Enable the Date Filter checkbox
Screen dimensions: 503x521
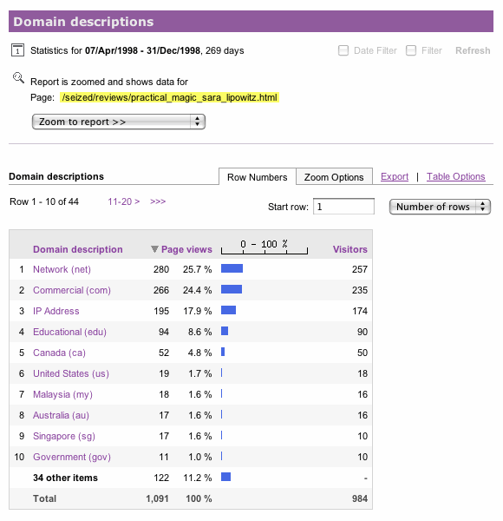pyautogui.click(x=343, y=50)
